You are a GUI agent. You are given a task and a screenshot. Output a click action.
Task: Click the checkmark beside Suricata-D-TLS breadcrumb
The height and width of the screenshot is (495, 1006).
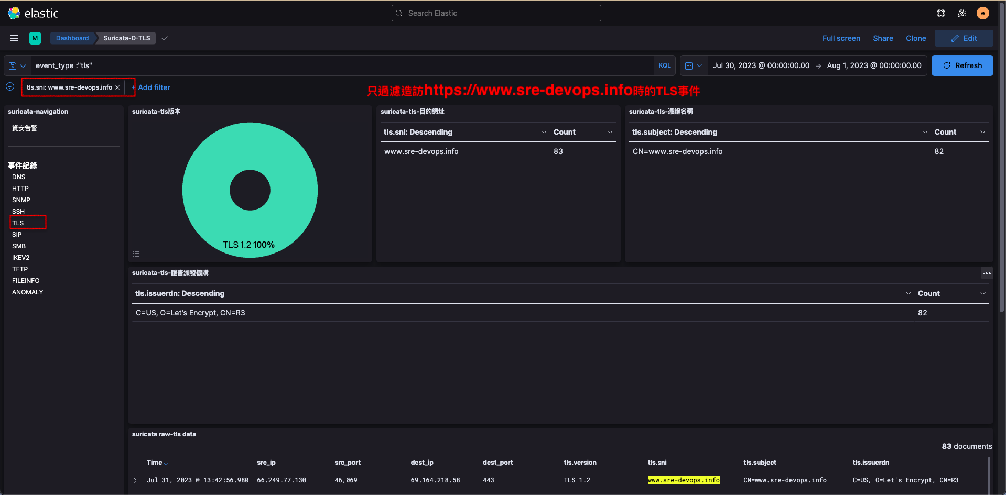(x=165, y=38)
